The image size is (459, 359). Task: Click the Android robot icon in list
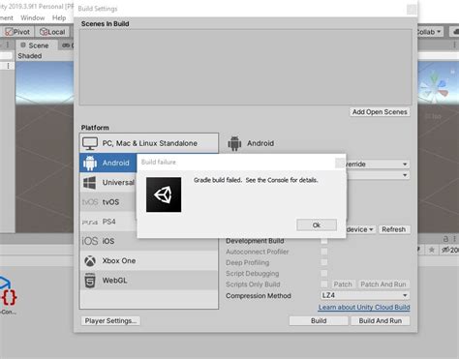click(x=90, y=163)
